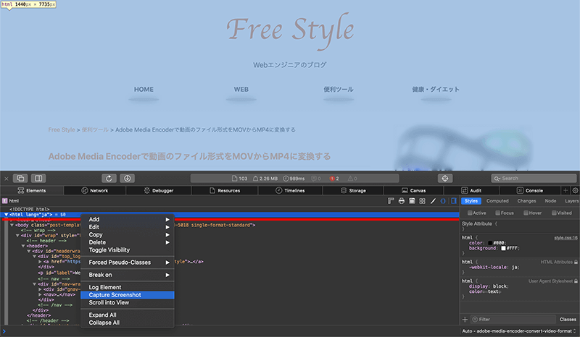Viewport: 580px width, 337px height.
Task: Open Web Inspector settings gear
Action: pyautogui.click(x=575, y=190)
